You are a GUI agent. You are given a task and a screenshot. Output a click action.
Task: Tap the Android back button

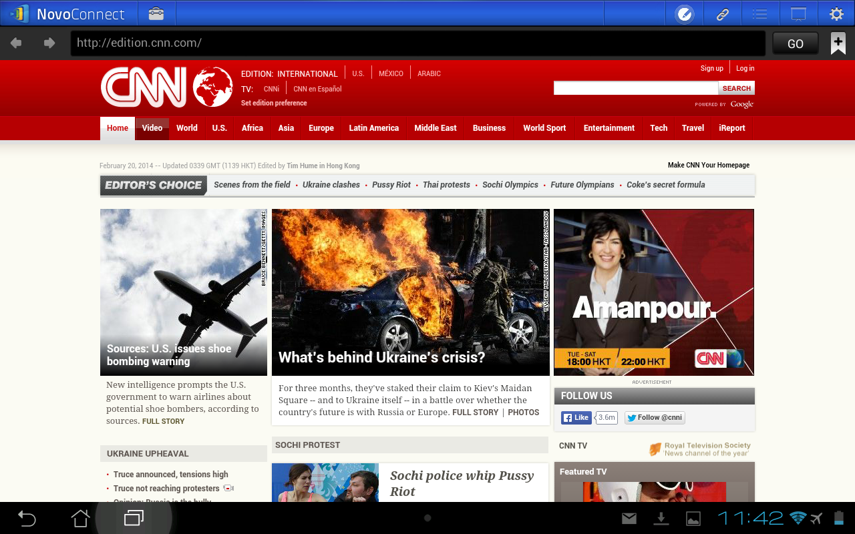pos(27,518)
